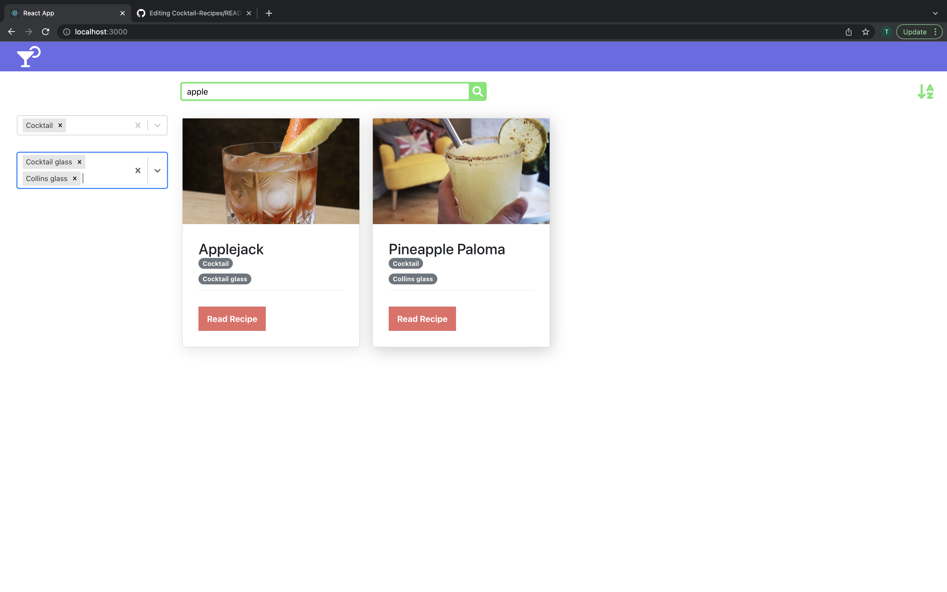Click the cocktail glass logo in header

29,57
